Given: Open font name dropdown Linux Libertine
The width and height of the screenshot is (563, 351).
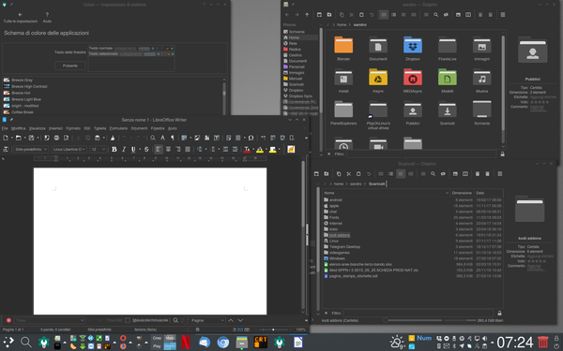Looking at the screenshot, I should [69, 150].
